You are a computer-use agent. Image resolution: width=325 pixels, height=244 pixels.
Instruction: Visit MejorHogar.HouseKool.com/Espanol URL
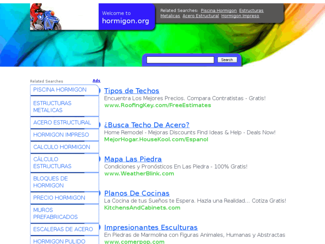pyautogui.click(x=156, y=139)
